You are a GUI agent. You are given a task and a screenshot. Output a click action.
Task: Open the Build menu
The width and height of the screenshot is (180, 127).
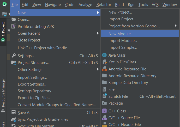pyautogui.click(x=119, y=5)
